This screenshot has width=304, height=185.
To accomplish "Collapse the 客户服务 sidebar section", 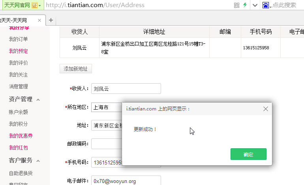I will (38, 161).
